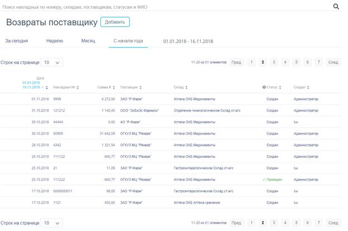This screenshot has width=348, height=231.
Task: Select the С начала года tab
Action: pos(128,41)
